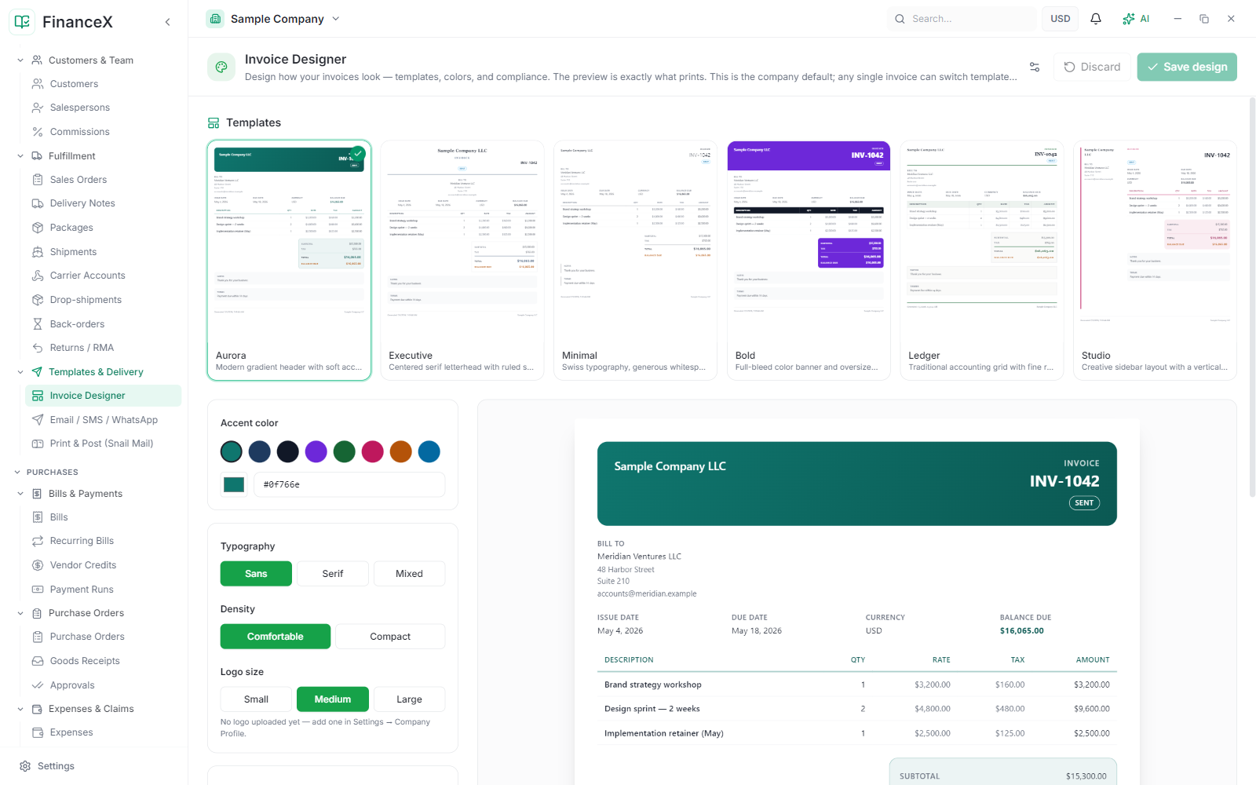The height and width of the screenshot is (785, 1256).
Task: Set density to Comfortable
Action: point(276,637)
